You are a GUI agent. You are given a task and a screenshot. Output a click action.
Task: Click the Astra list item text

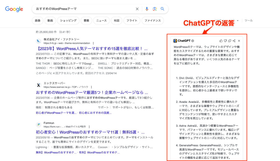(209, 132)
